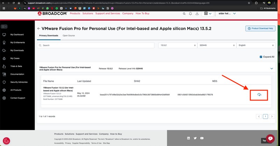Reload the page in browser
This screenshot has height=146, width=280.
[x=14, y=3]
